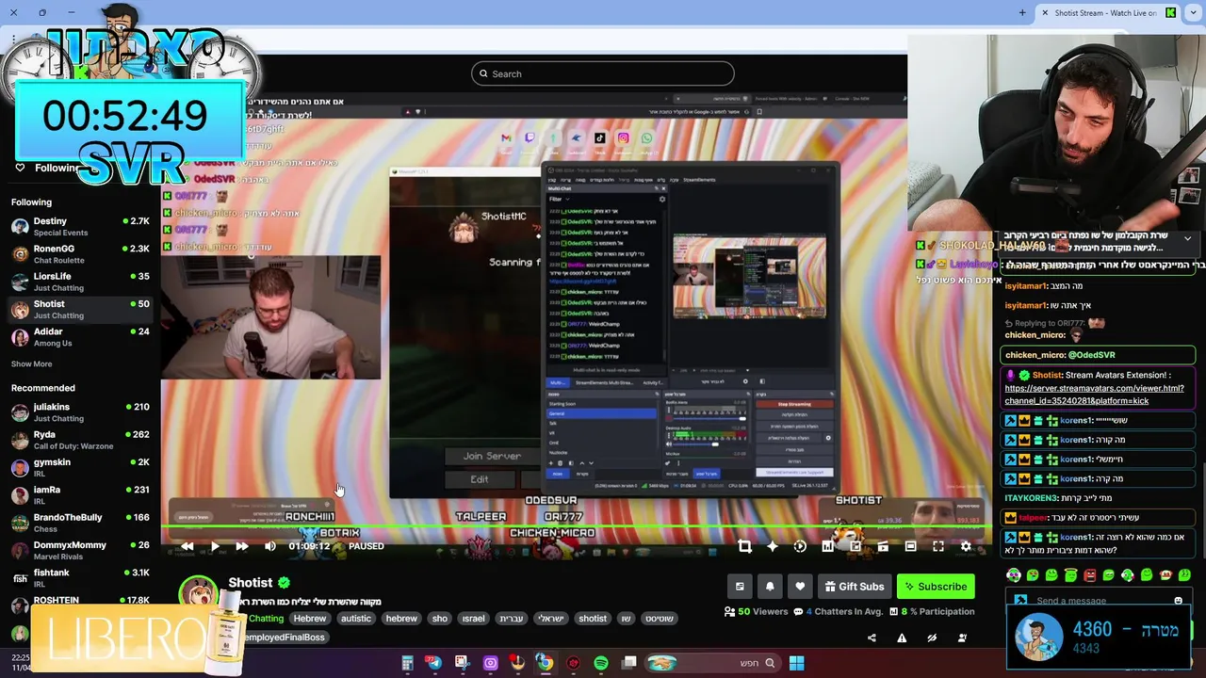
Task: Select Shotist in the Following list
Action: (80, 309)
